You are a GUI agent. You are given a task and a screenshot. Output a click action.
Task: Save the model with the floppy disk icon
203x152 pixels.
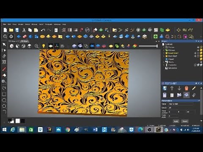(17, 30)
